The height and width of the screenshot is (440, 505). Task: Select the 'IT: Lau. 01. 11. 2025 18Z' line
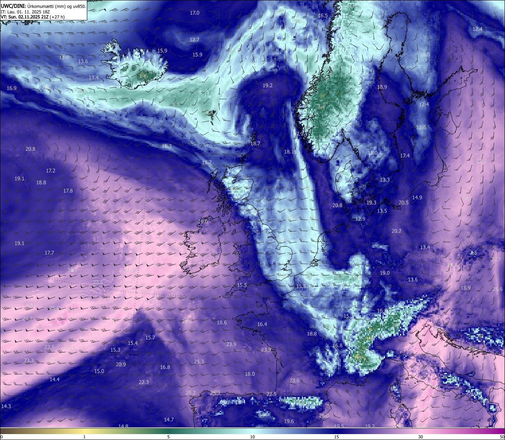tap(25, 12)
